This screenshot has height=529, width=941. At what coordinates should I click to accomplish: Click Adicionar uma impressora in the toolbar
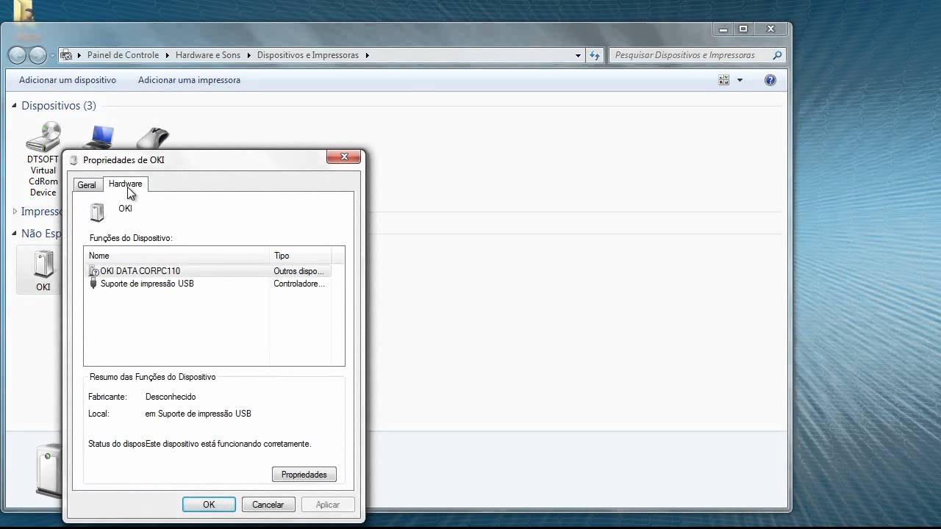coord(189,80)
